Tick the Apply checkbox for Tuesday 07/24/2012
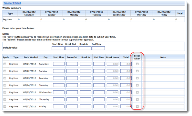This screenshot has height=116, width=192. (x=5, y=85)
